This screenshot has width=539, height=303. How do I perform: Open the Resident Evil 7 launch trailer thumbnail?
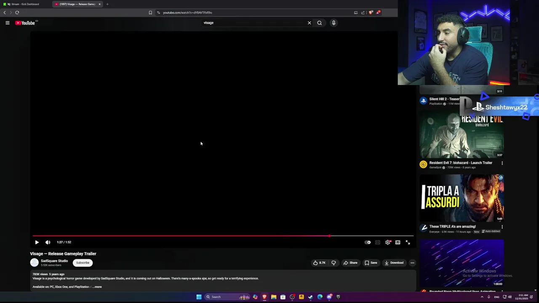[x=462, y=135]
